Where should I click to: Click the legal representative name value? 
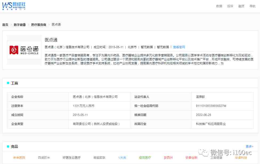tap(200, 97)
